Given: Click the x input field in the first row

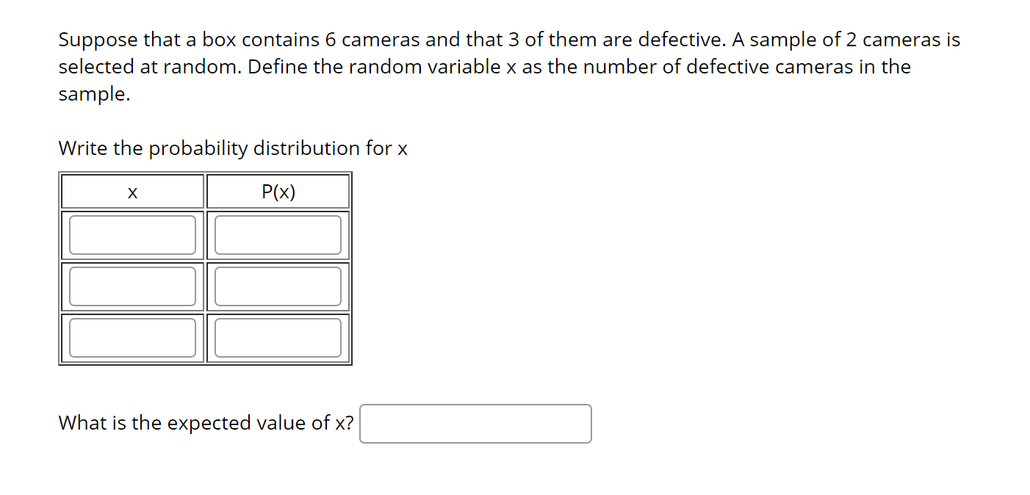Looking at the screenshot, I should click(132, 234).
